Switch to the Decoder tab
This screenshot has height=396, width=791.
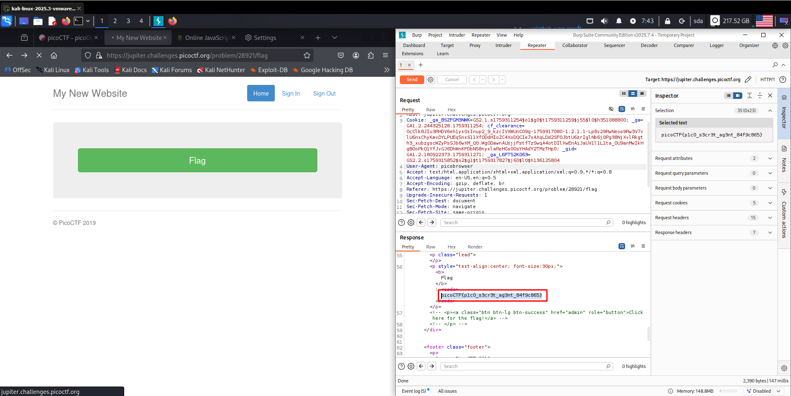pos(649,46)
